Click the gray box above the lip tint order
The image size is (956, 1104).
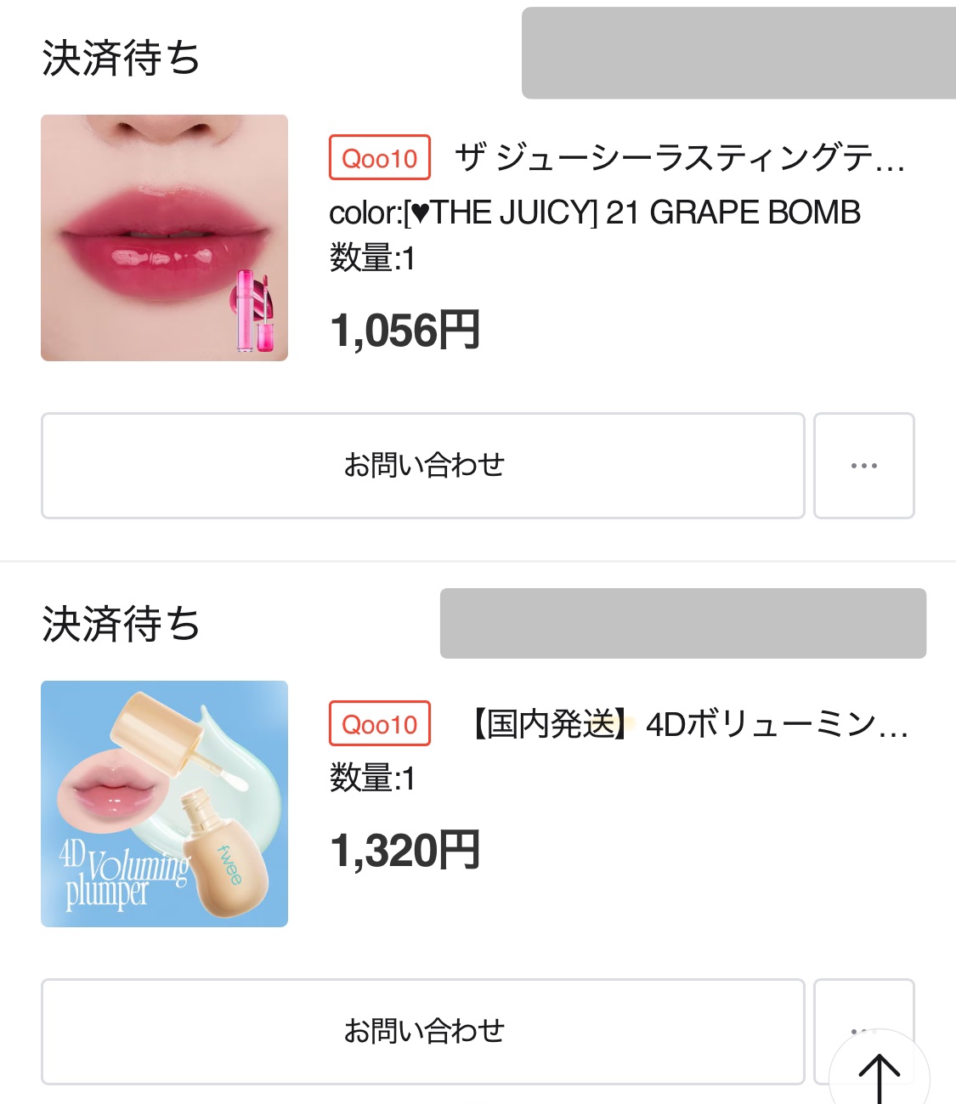pyautogui.click(x=738, y=53)
